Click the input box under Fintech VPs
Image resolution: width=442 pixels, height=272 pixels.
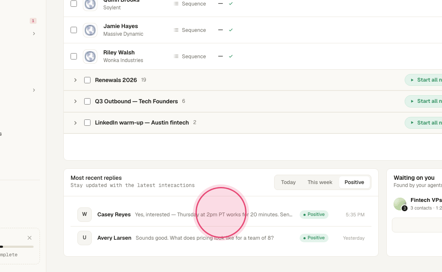coord(417,225)
